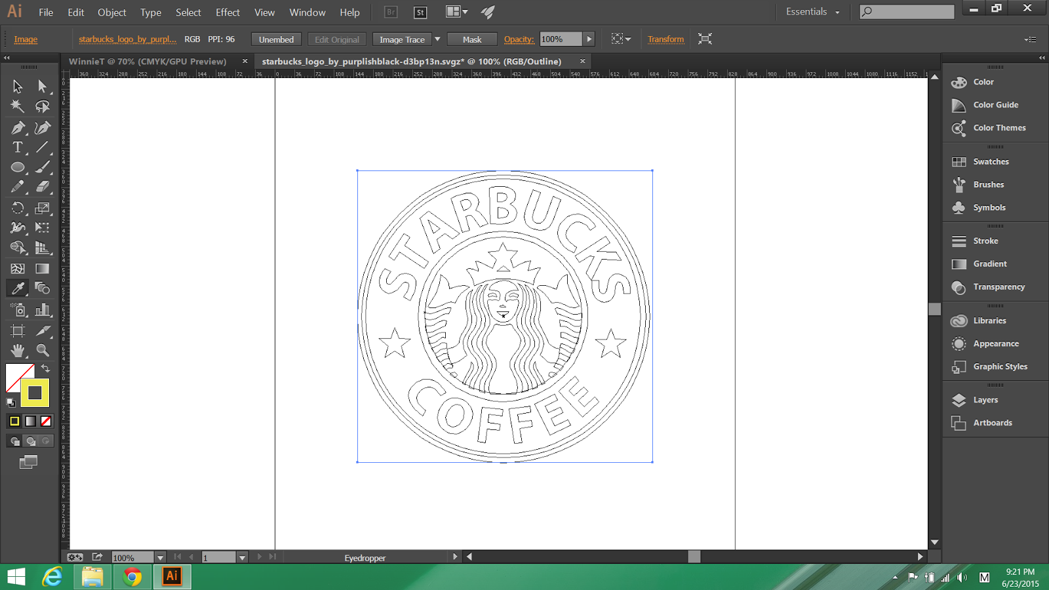Screen dimensions: 1049x590
Task: Select the Column Graph tool
Action: (43, 310)
